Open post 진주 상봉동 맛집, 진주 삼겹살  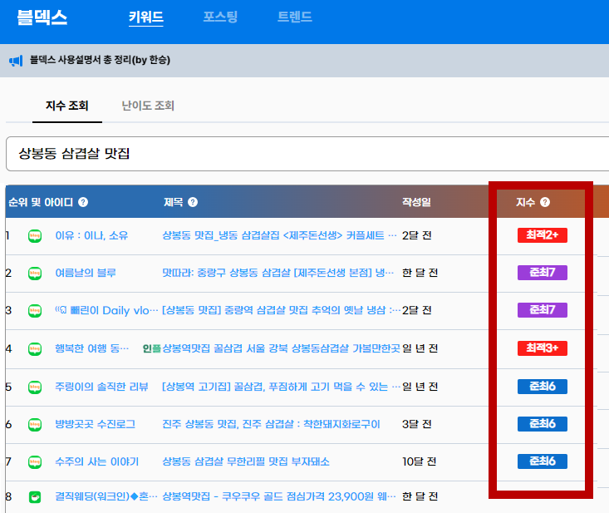tap(271, 424)
